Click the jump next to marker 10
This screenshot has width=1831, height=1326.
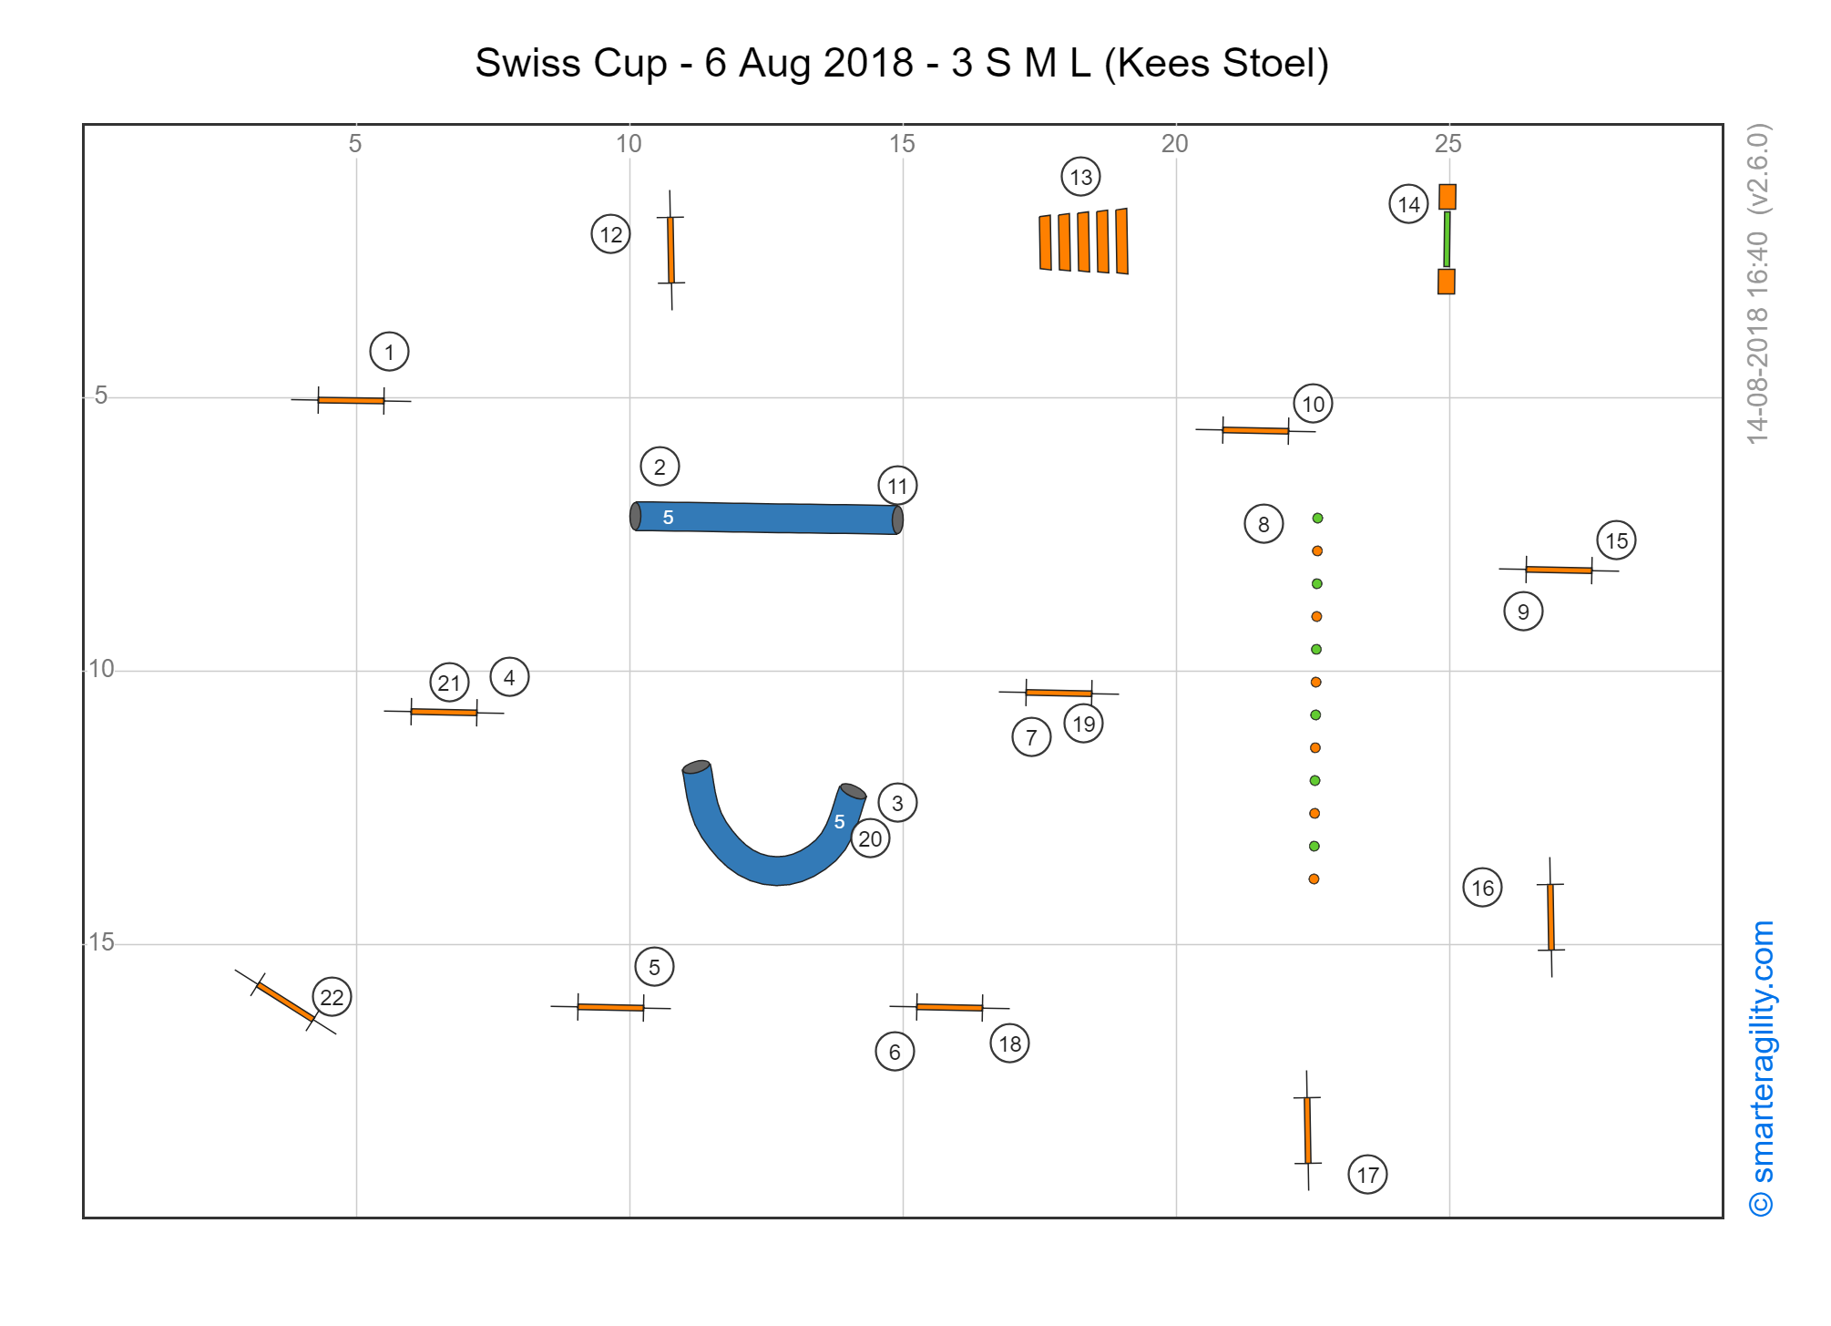pos(1255,430)
